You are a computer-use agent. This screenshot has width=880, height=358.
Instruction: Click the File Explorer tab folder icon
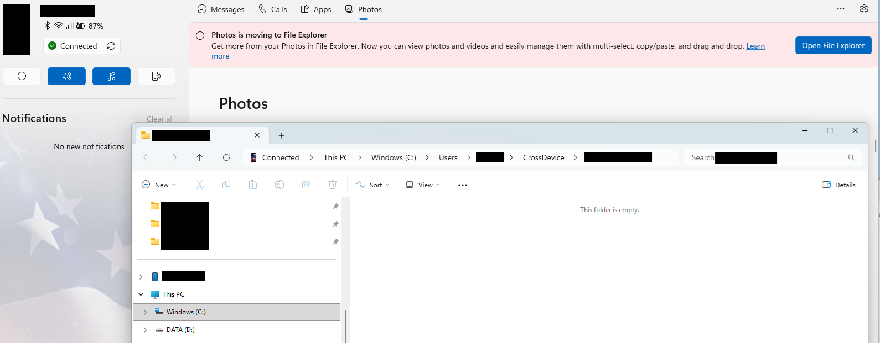(146, 135)
